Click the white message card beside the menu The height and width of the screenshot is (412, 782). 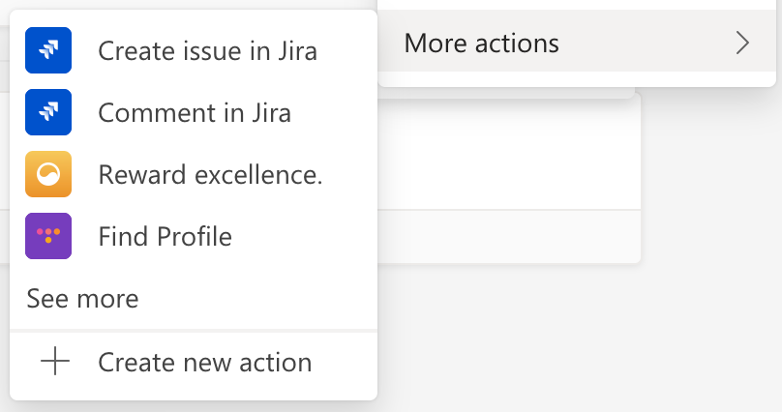pos(509,152)
